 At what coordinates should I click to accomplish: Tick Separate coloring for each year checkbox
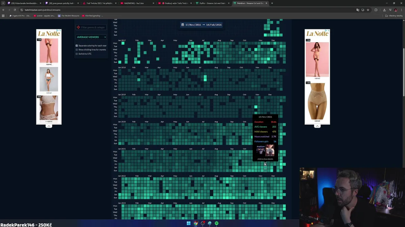click(77, 46)
